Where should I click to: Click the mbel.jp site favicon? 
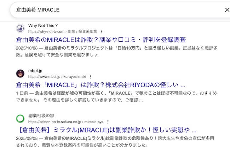click(20, 73)
